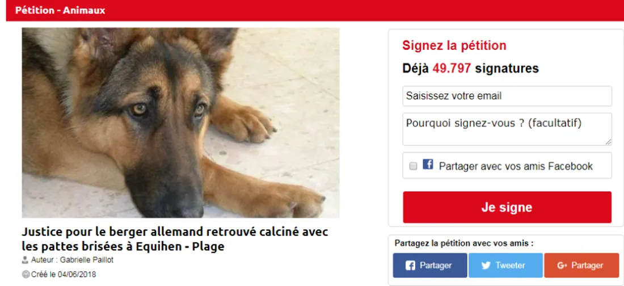Click the Facebook logo beside the checkbox

(428, 164)
